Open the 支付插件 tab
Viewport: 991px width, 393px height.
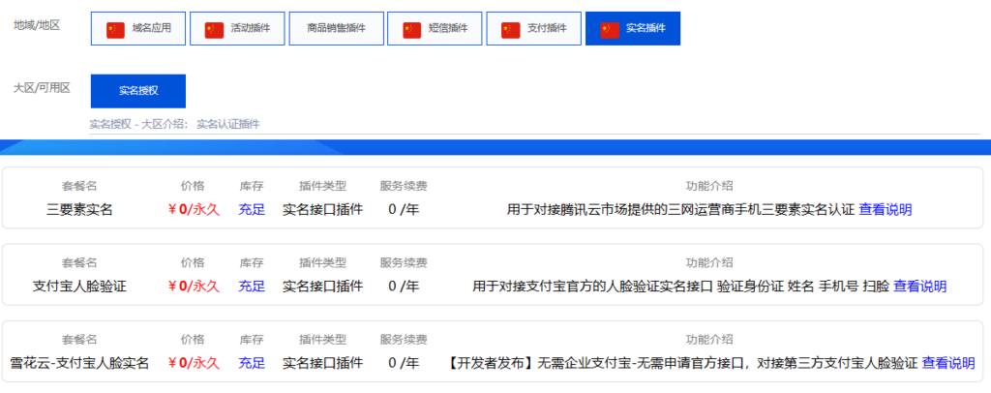tap(533, 28)
